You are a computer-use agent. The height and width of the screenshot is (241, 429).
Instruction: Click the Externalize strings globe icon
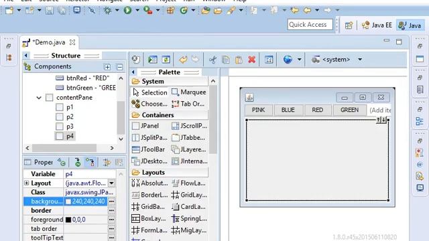pos(288,60)
